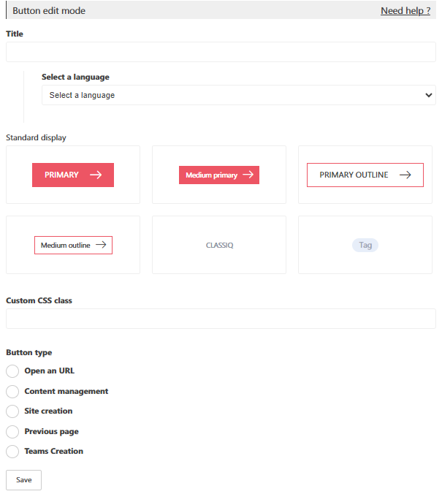This screenshot has height=494, width=442.
Task: Enable the Teams Creation radio option
Action: [x=12, y=452]
